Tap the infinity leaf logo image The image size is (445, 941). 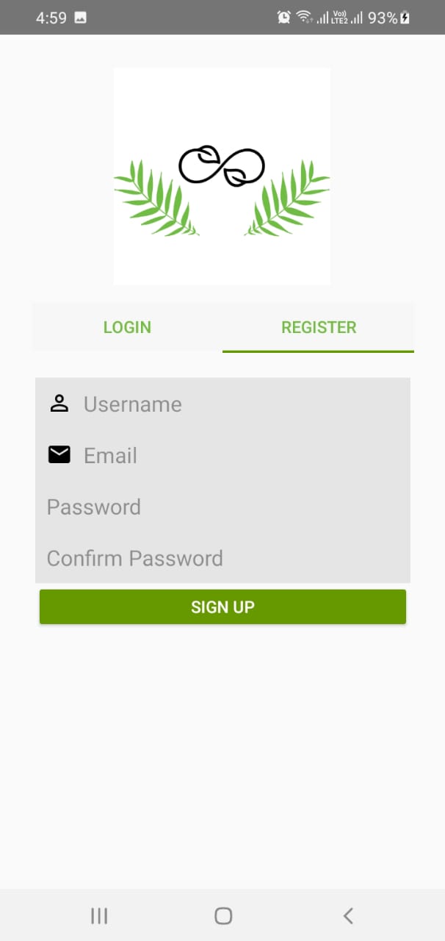[x=222, y=176]
